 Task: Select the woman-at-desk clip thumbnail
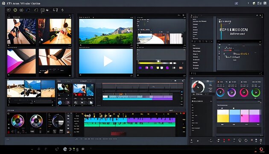click(55, 31)
